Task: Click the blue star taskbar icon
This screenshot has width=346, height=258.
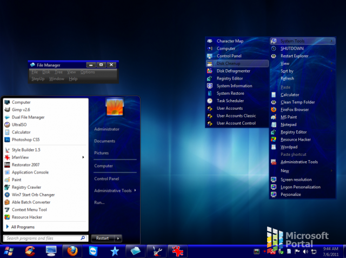Action: tap(115, 251)
